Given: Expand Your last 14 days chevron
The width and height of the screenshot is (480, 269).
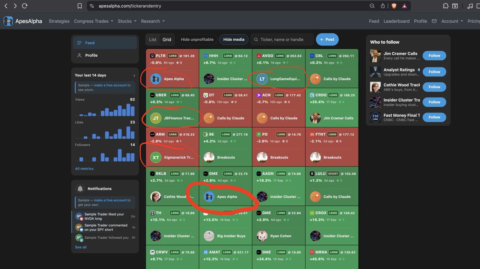Looking at the screenshot, I should (134, 75).
